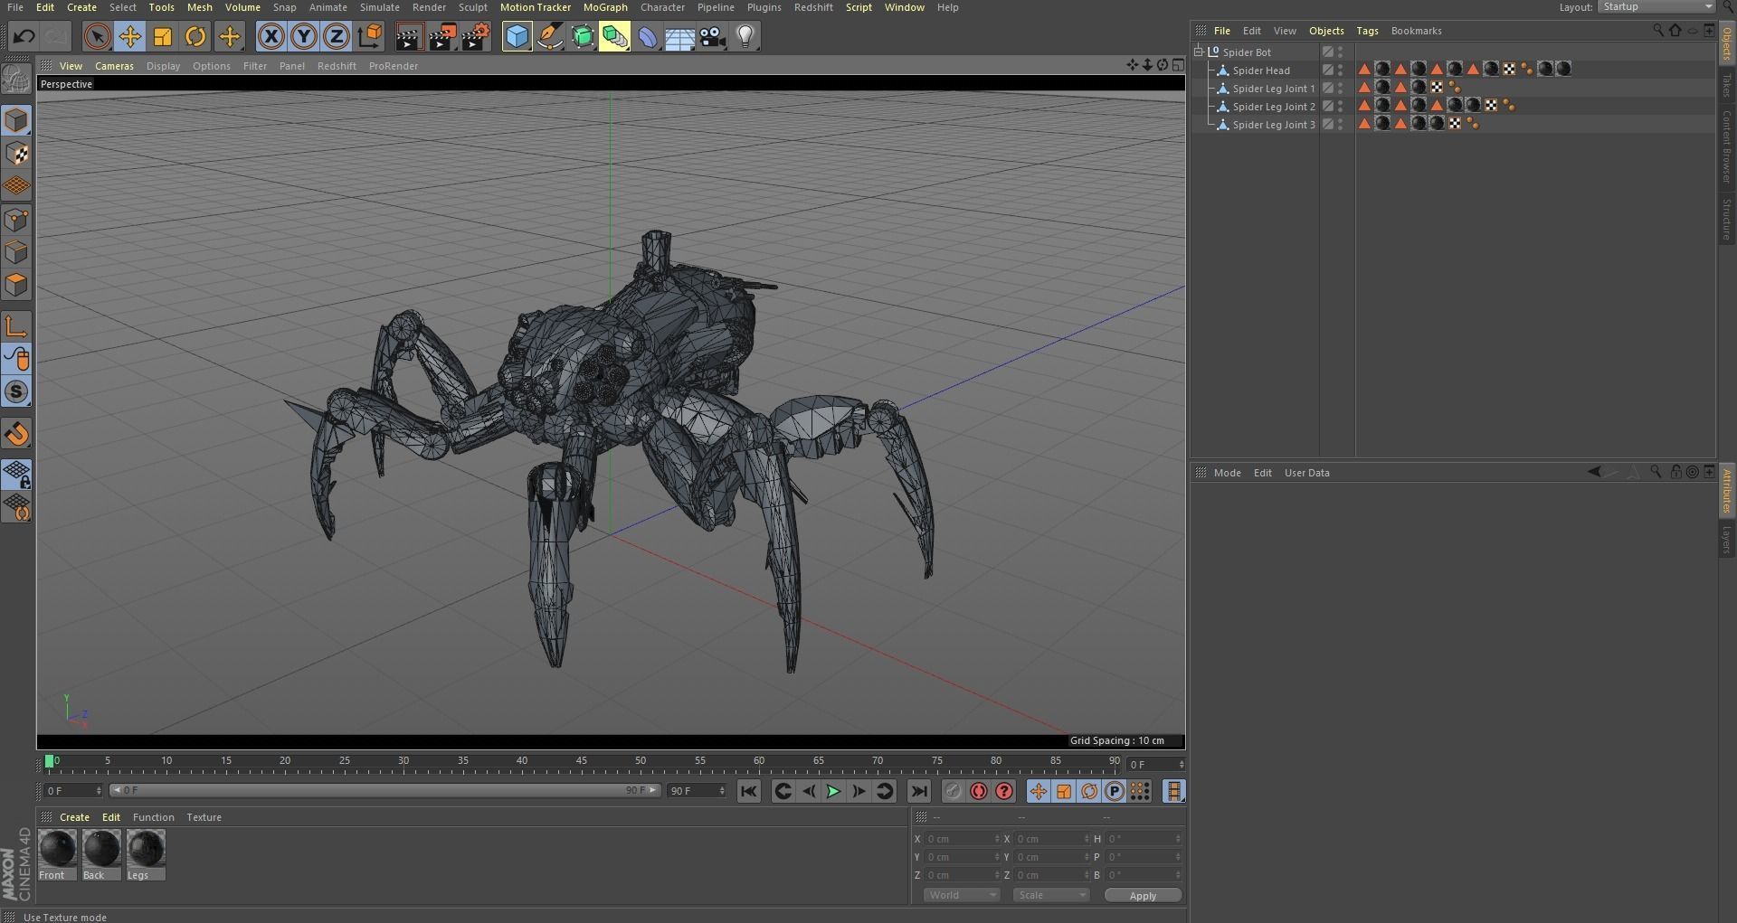Go to end of animation
The image size is (1737, 923).
coord(918,792)
